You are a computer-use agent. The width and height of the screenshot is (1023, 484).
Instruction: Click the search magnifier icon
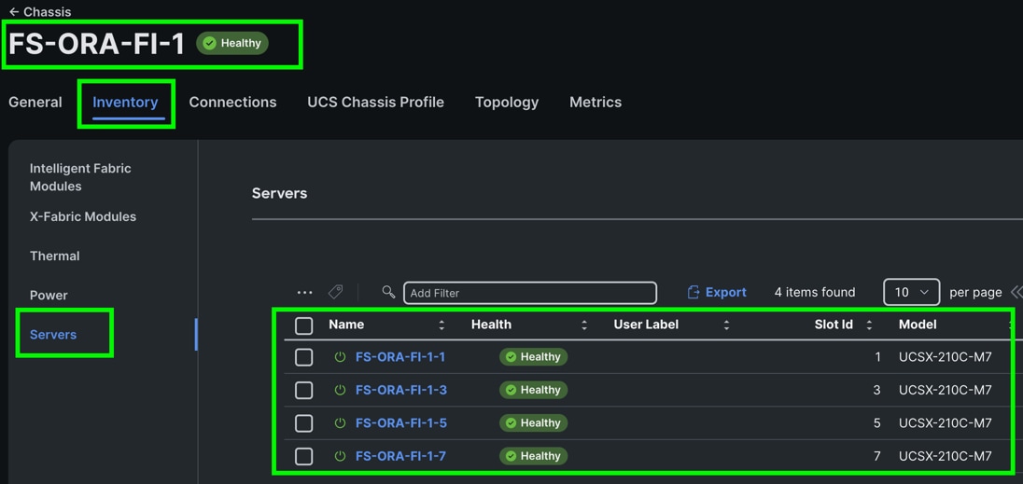tap(388, 292)
